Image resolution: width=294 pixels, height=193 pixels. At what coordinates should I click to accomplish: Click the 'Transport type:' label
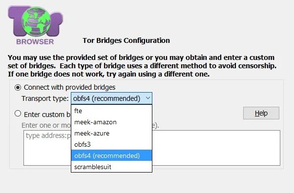[45, 98]
